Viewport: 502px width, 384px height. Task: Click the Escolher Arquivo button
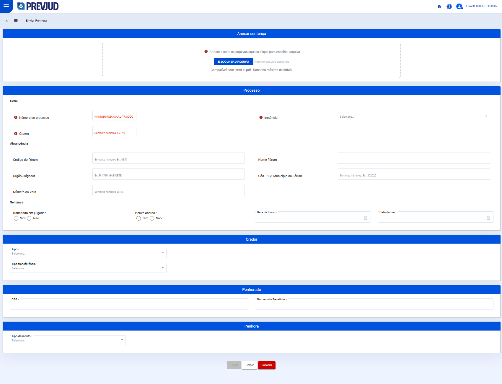tap(233, 61)
